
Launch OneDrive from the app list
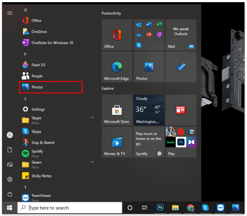coord(58,32)
